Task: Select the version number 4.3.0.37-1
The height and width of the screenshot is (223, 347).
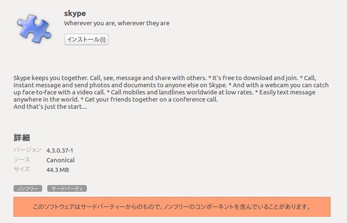Action: 60,150
